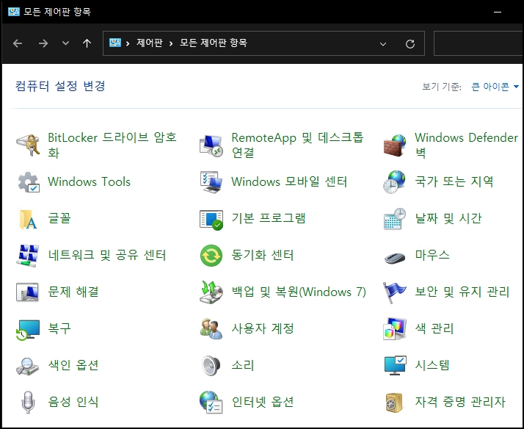524x429 pixels.
Task: Open the 소리 text link
Action: (x=243, y=365)
